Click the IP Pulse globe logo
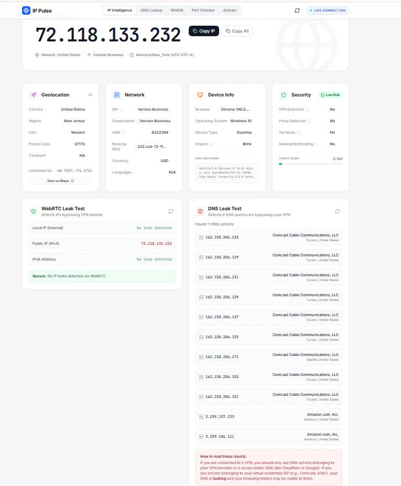 point(26,10)
